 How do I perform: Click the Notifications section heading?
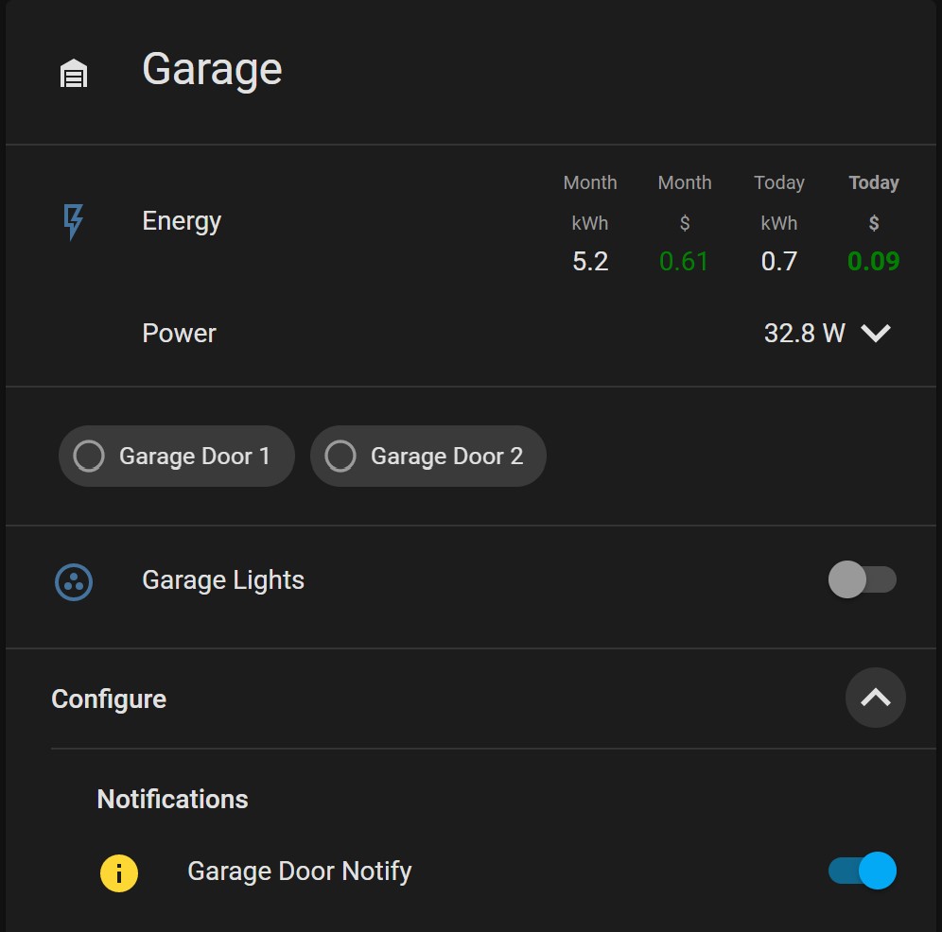coord(171,799)
